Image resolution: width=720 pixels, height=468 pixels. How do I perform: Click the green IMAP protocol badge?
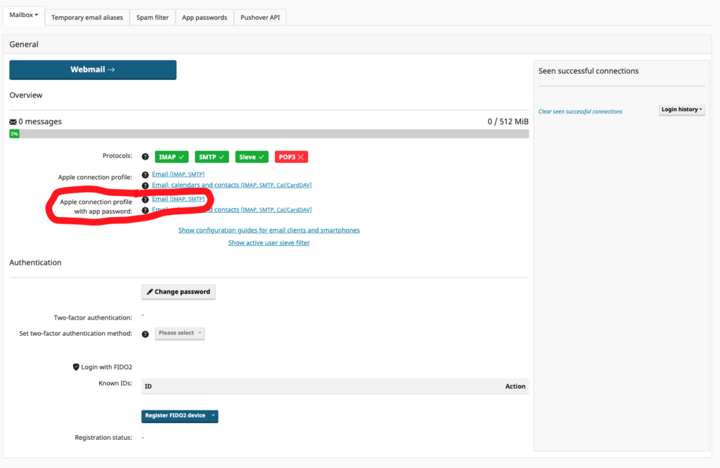coord(172,157)
